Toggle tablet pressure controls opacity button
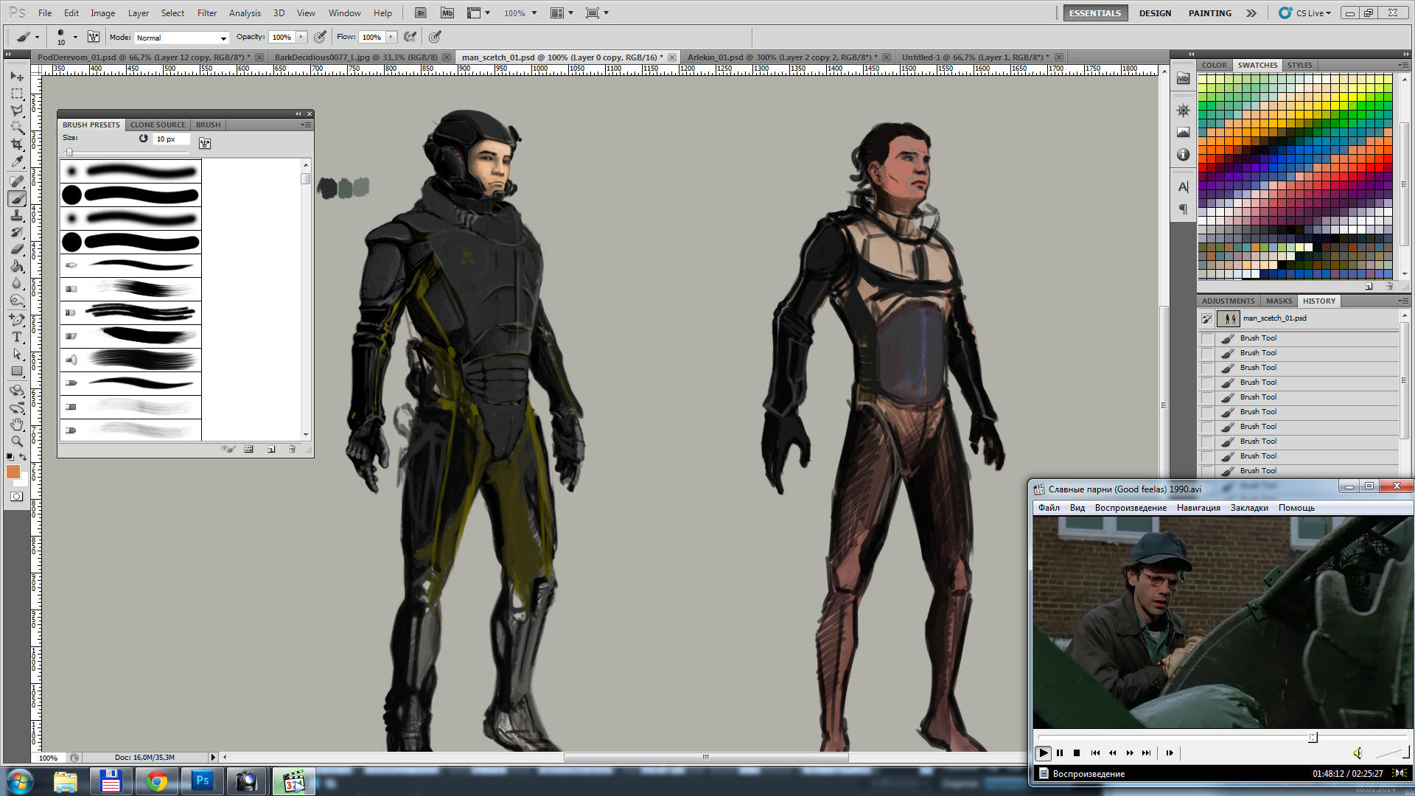 click(320, 37)
